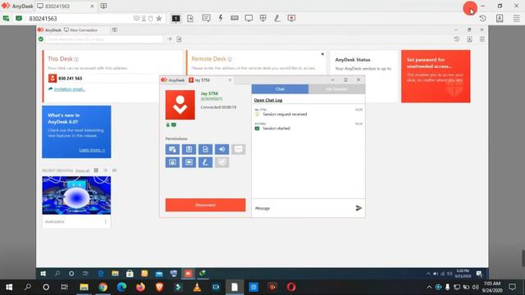Switch to the File Transfer tab
Viewport: 525px width, 295px height.
[336, 89]
